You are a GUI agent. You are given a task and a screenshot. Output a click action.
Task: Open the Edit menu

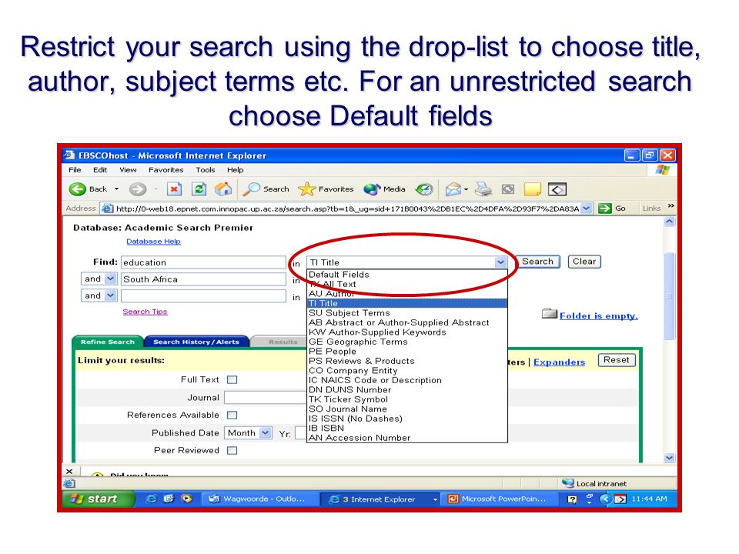click(x=100, y=170)
